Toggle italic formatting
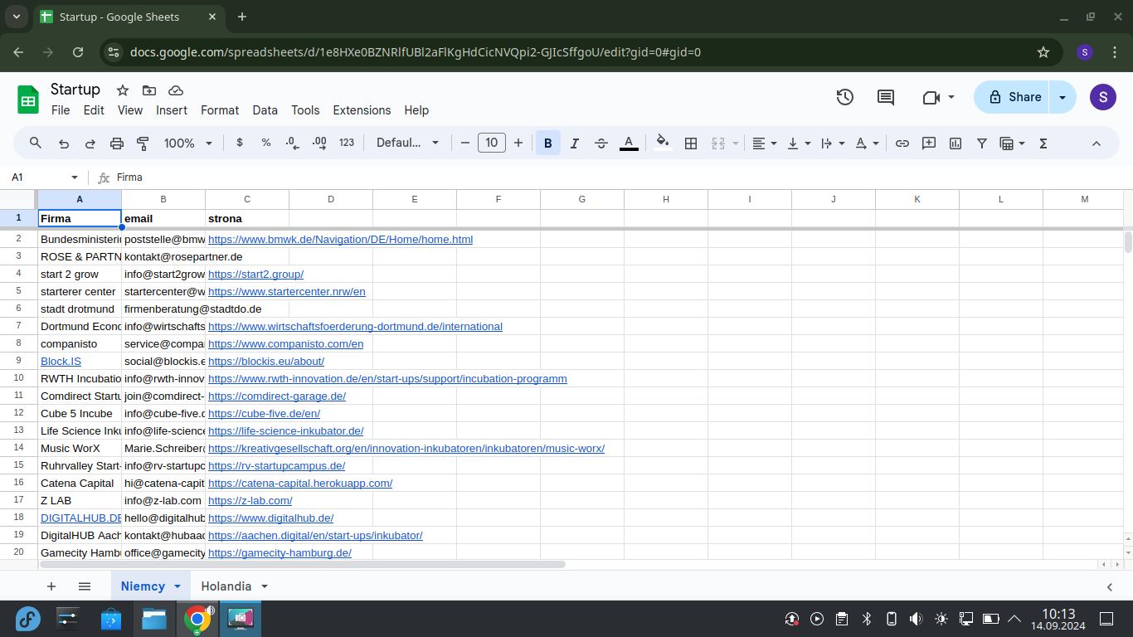The image size is (1133, 637). coord(575,143)
